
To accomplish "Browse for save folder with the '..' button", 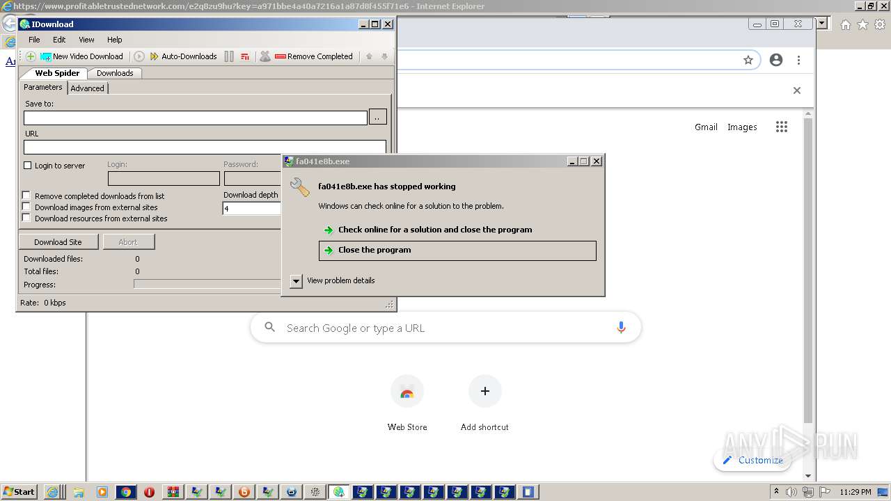I will 377,118.
